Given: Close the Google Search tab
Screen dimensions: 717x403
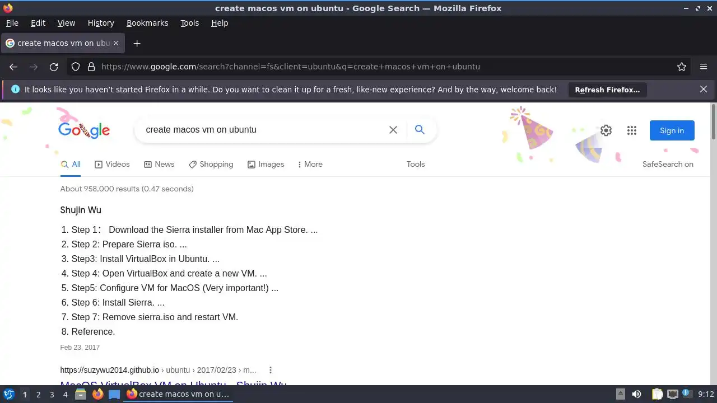Looking at the screenshot, I should pos(116,43).
